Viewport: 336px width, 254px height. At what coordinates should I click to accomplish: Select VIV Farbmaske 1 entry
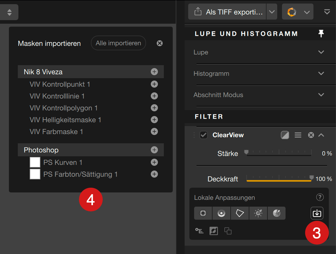click(56, 132)
